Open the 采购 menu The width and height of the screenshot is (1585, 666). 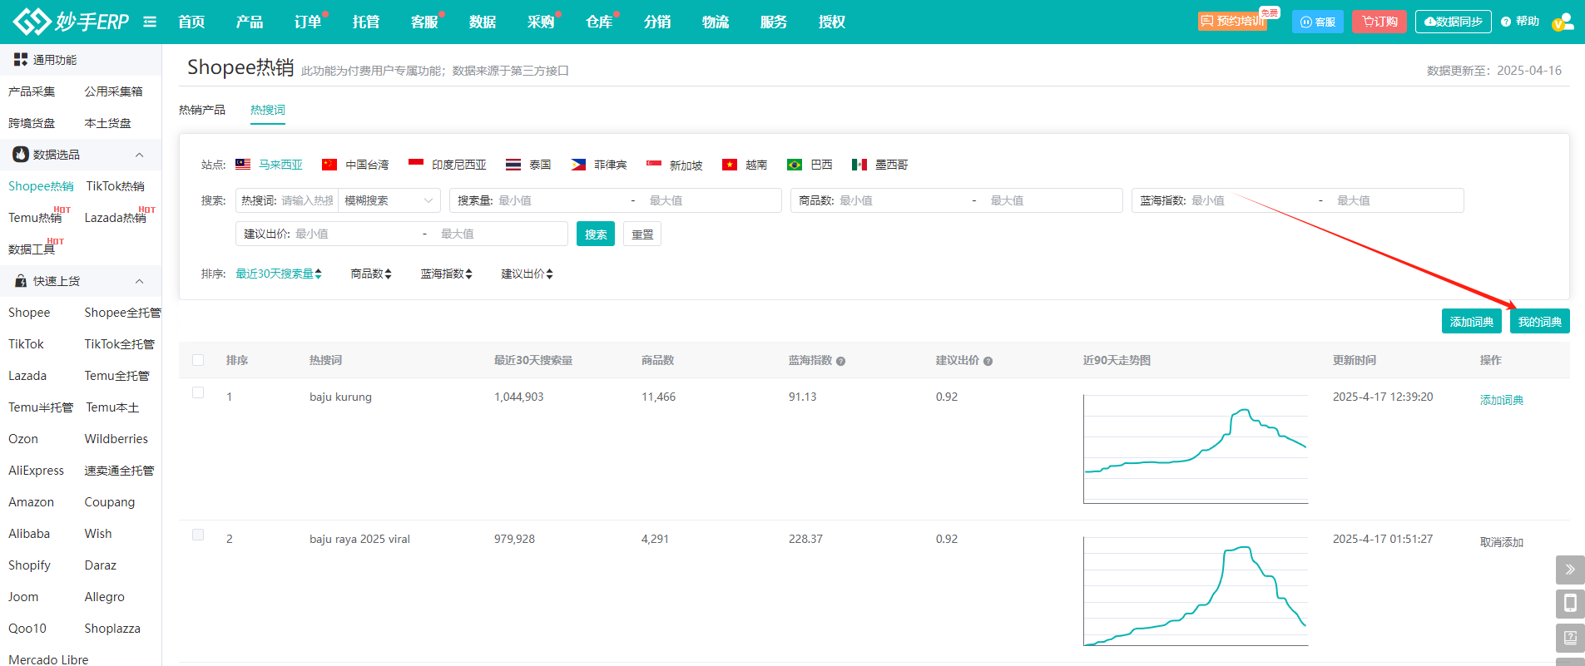541,22
